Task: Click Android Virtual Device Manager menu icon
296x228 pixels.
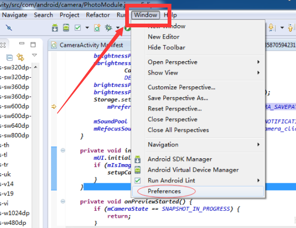Action: pyautogui.click(x=138, y=170)
